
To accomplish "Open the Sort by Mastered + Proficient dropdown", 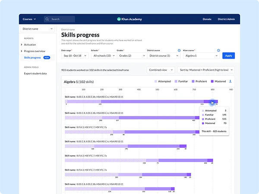I will 206,70.
